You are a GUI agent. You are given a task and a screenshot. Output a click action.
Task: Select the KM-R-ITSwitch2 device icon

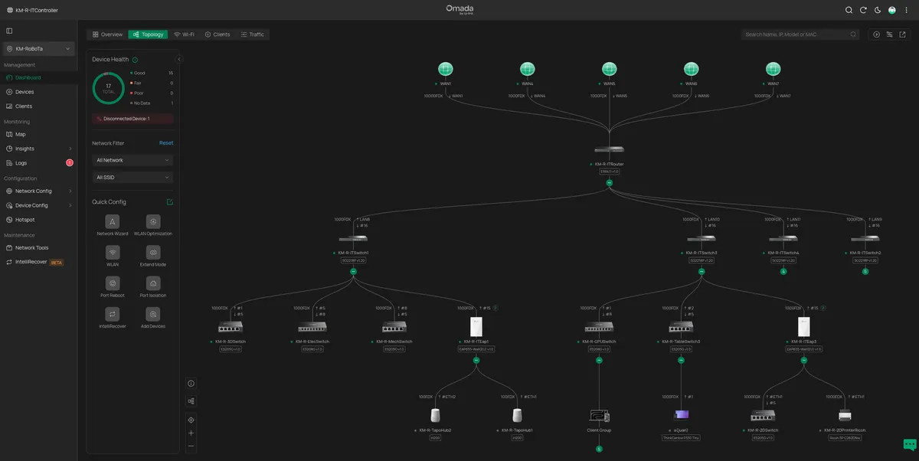865,238
